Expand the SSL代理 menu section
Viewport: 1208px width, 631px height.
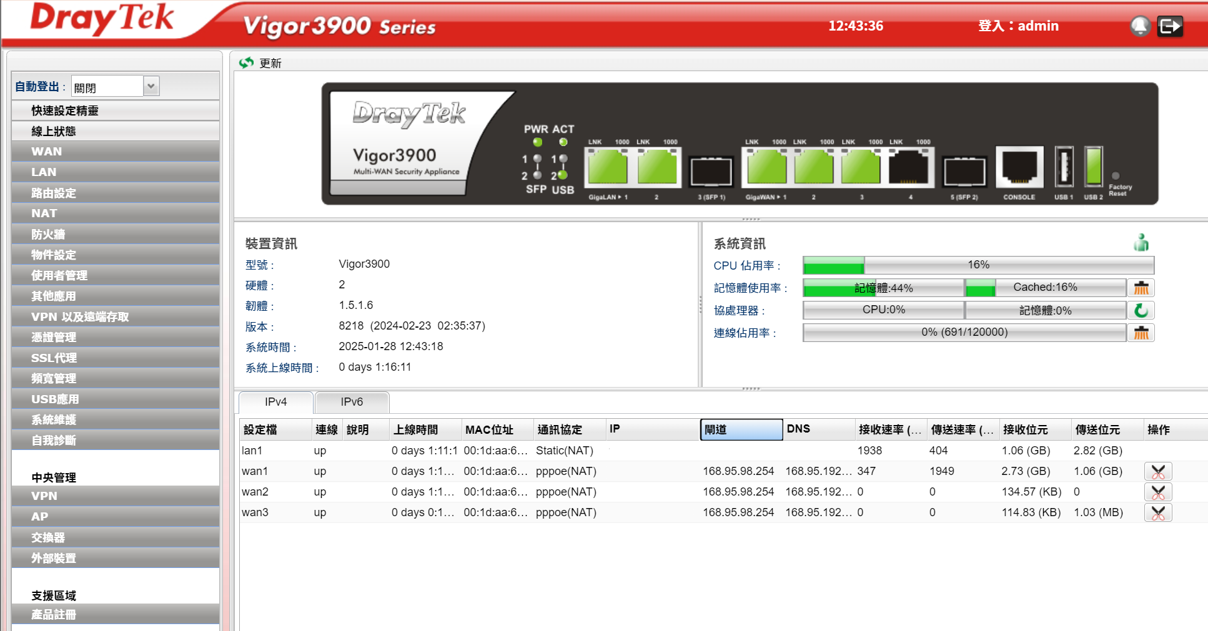(115, 357)
